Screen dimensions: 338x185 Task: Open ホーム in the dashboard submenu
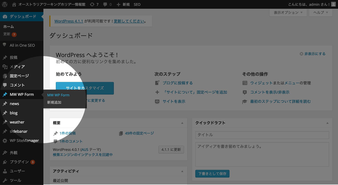coord(8,27)
